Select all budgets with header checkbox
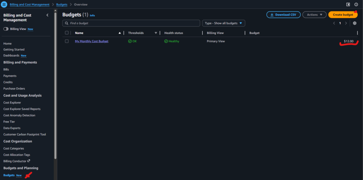Viewport: 363px width, 180px height. tap(67, 33)
